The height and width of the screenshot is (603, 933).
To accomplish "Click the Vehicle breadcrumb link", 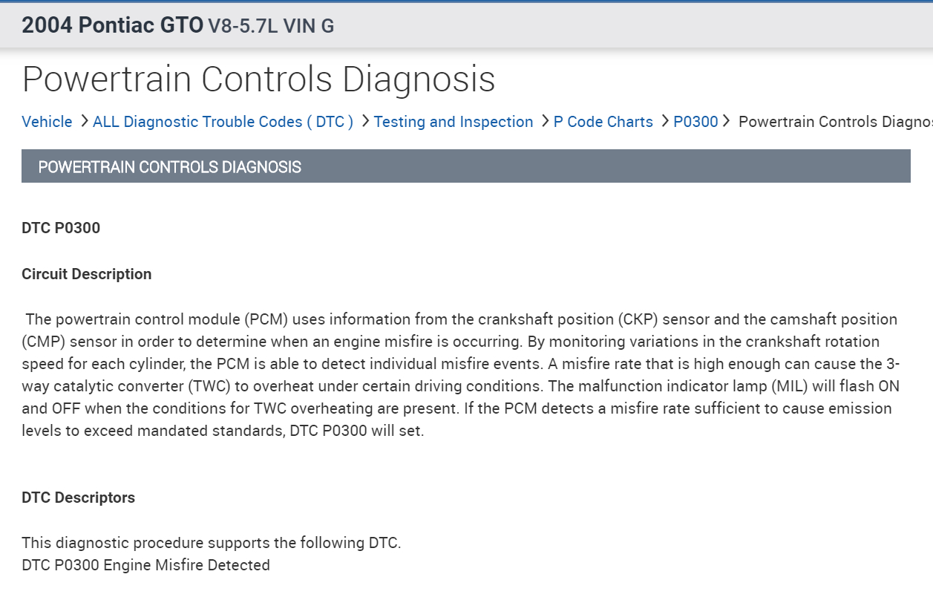I will pos(47,122).
